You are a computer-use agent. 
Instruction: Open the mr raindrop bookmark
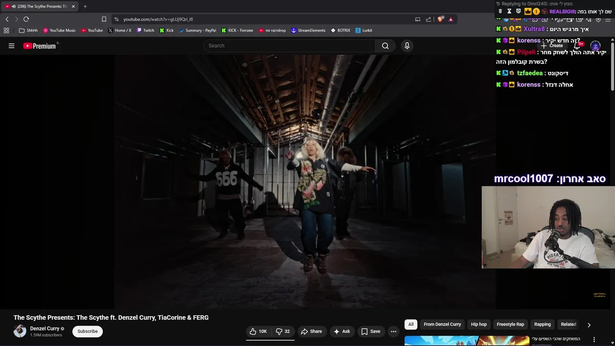(272, 30)
